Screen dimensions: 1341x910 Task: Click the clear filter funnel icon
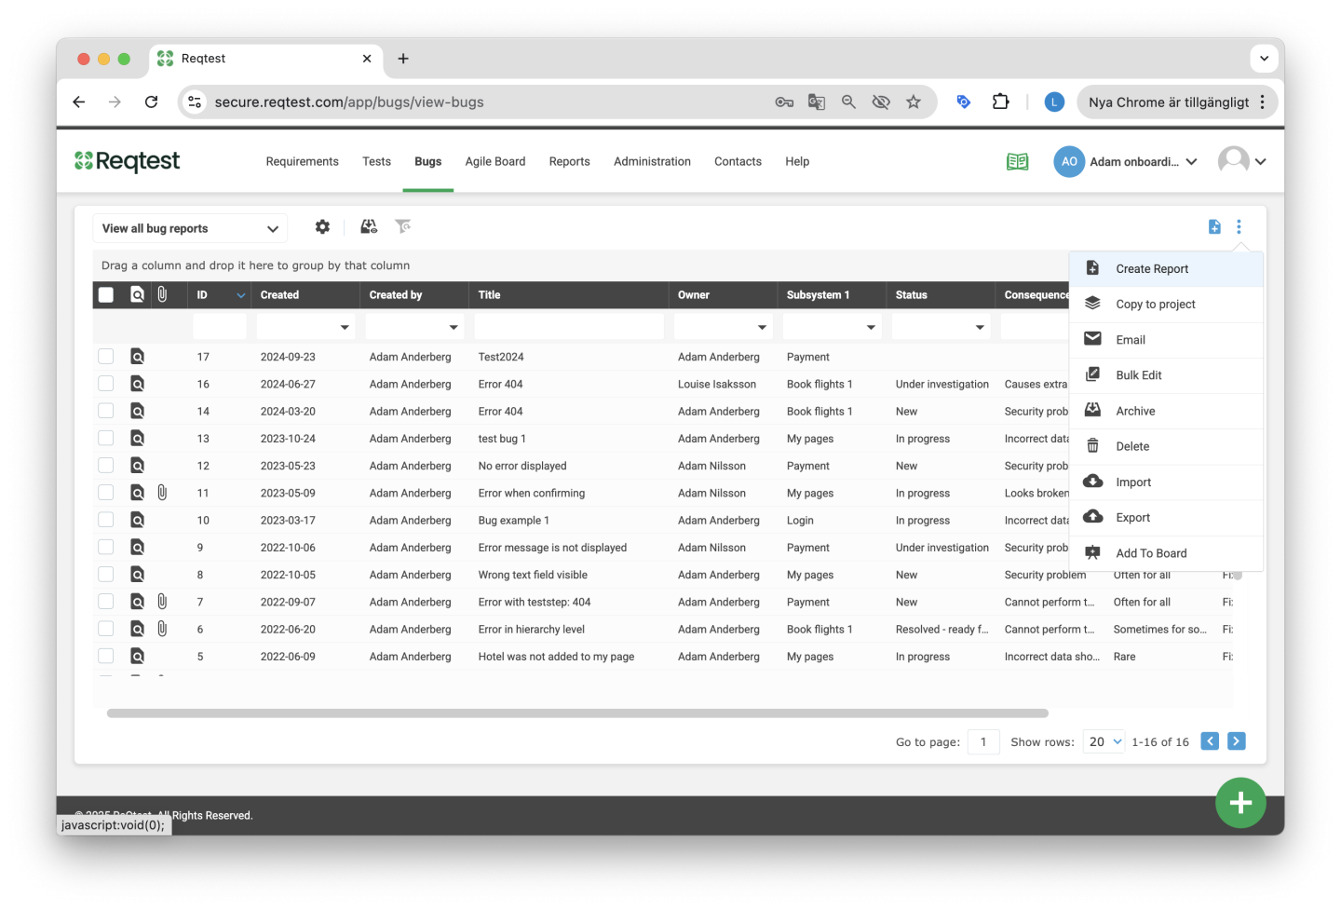(x=402, y=227)
